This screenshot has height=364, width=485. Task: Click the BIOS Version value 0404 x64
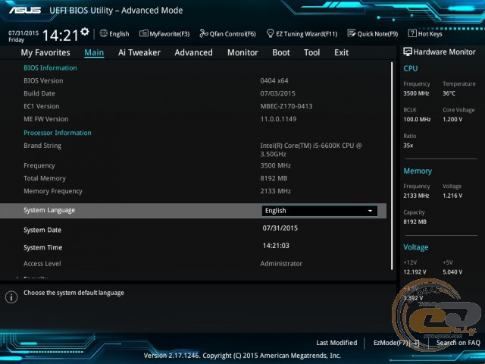274,81
